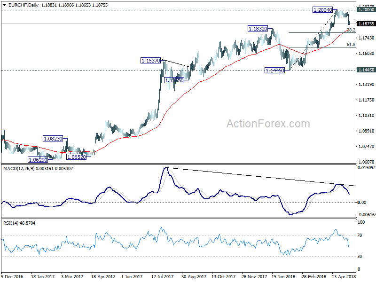Screen dimensions: 376x282
Task: Click the 1.16030 price axis value
Action: [x=366, y=53]
